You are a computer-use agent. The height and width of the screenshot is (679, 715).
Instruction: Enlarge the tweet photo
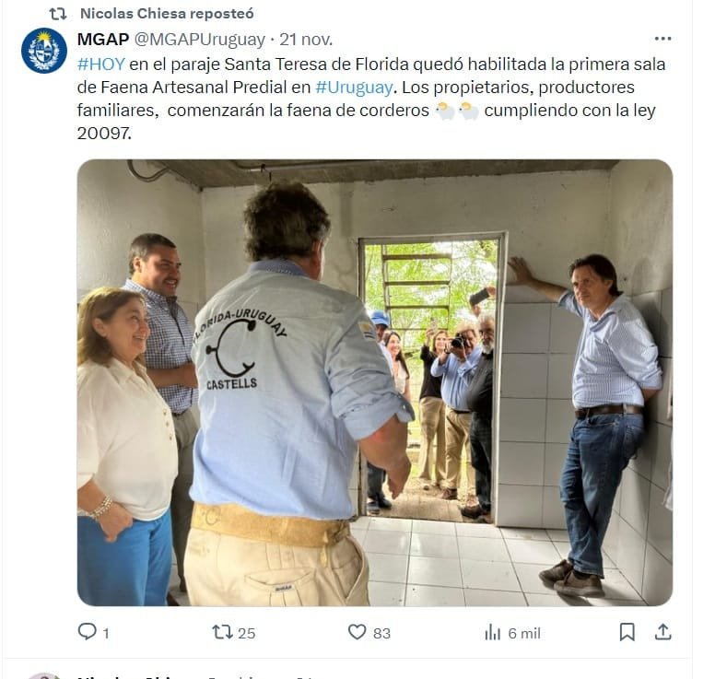click(375, 382)
